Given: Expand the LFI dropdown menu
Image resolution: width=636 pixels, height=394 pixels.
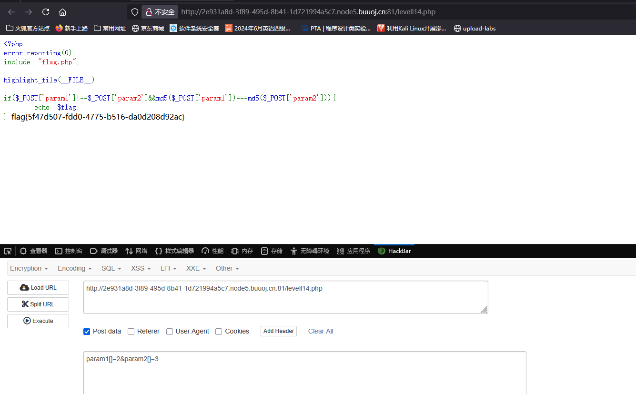Looking at the screenshot, I should 169,268.
